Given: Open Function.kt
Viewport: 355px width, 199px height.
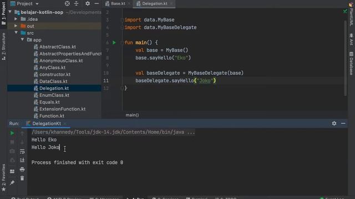Looking at the screenshot, I should tap(52, 116).
